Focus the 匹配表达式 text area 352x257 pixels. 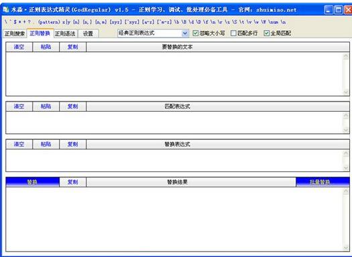[x=174, y=122]
